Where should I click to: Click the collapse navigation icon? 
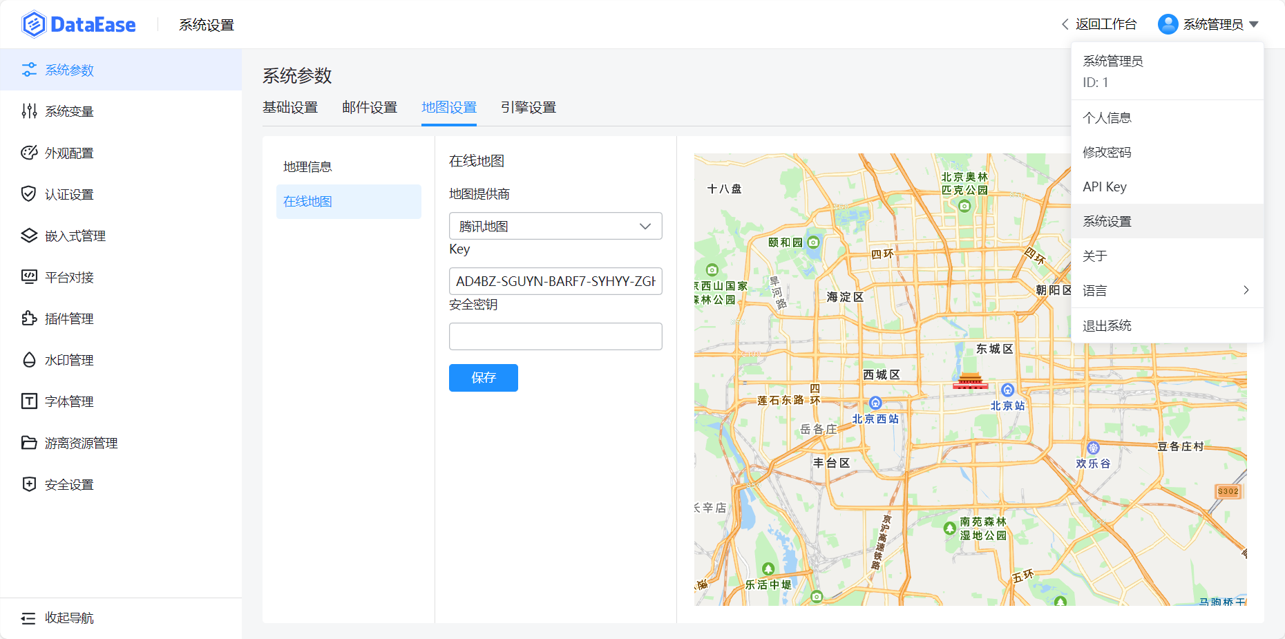pyautogui.click(x=28, y=618)
